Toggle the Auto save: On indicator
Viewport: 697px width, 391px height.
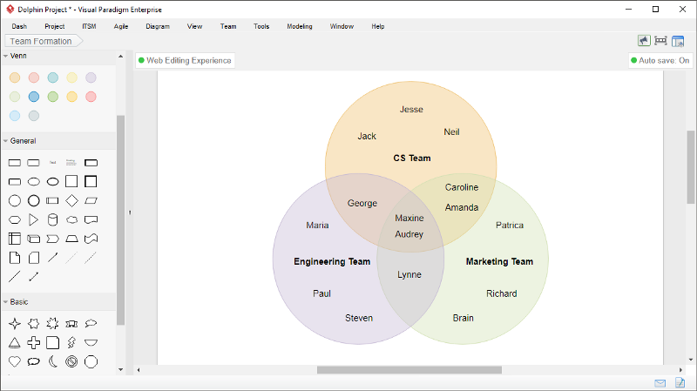[660, 61]
